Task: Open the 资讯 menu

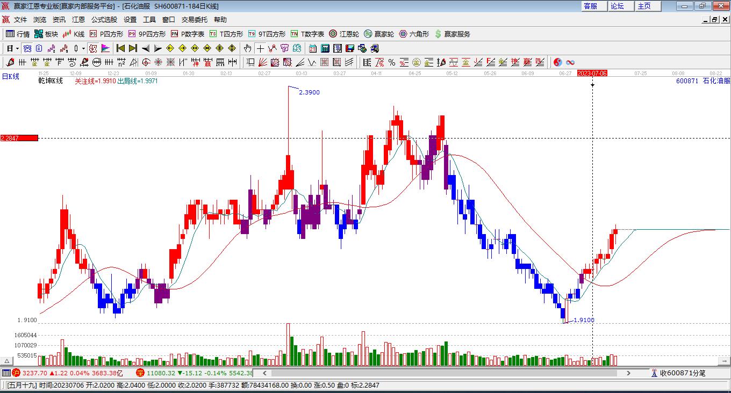Action: click(x=59, y=20)
